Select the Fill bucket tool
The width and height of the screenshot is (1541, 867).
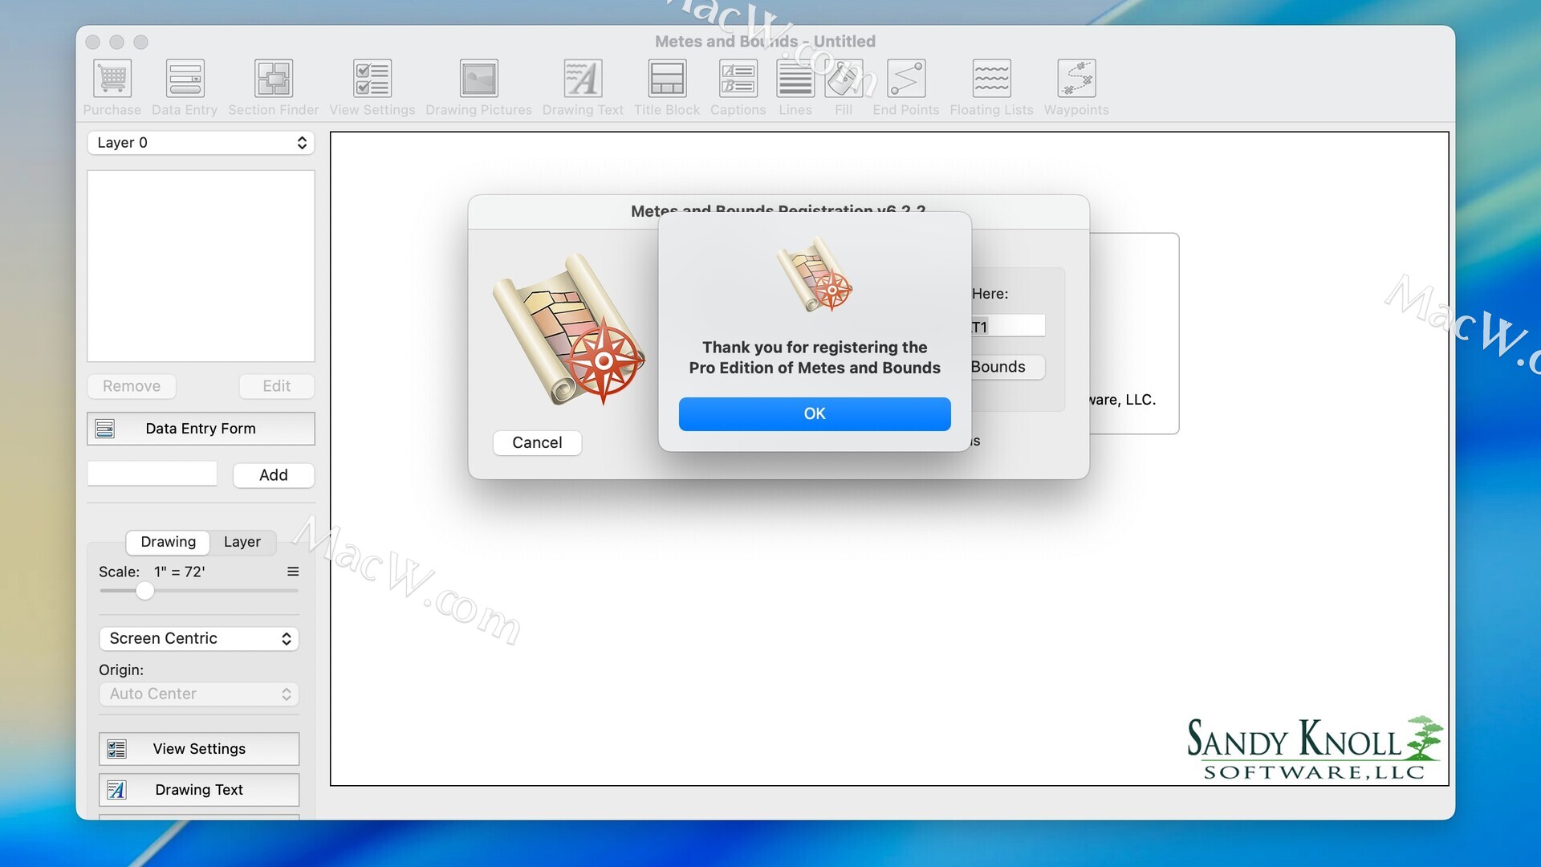coord(844,79)
